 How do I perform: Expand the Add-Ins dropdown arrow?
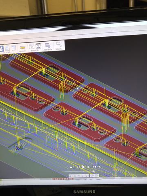[x=51, y=49]
